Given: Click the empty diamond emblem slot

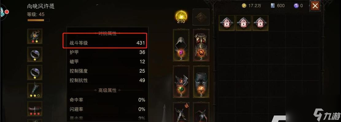Looking at the screenshot, I should pos(201,17).
